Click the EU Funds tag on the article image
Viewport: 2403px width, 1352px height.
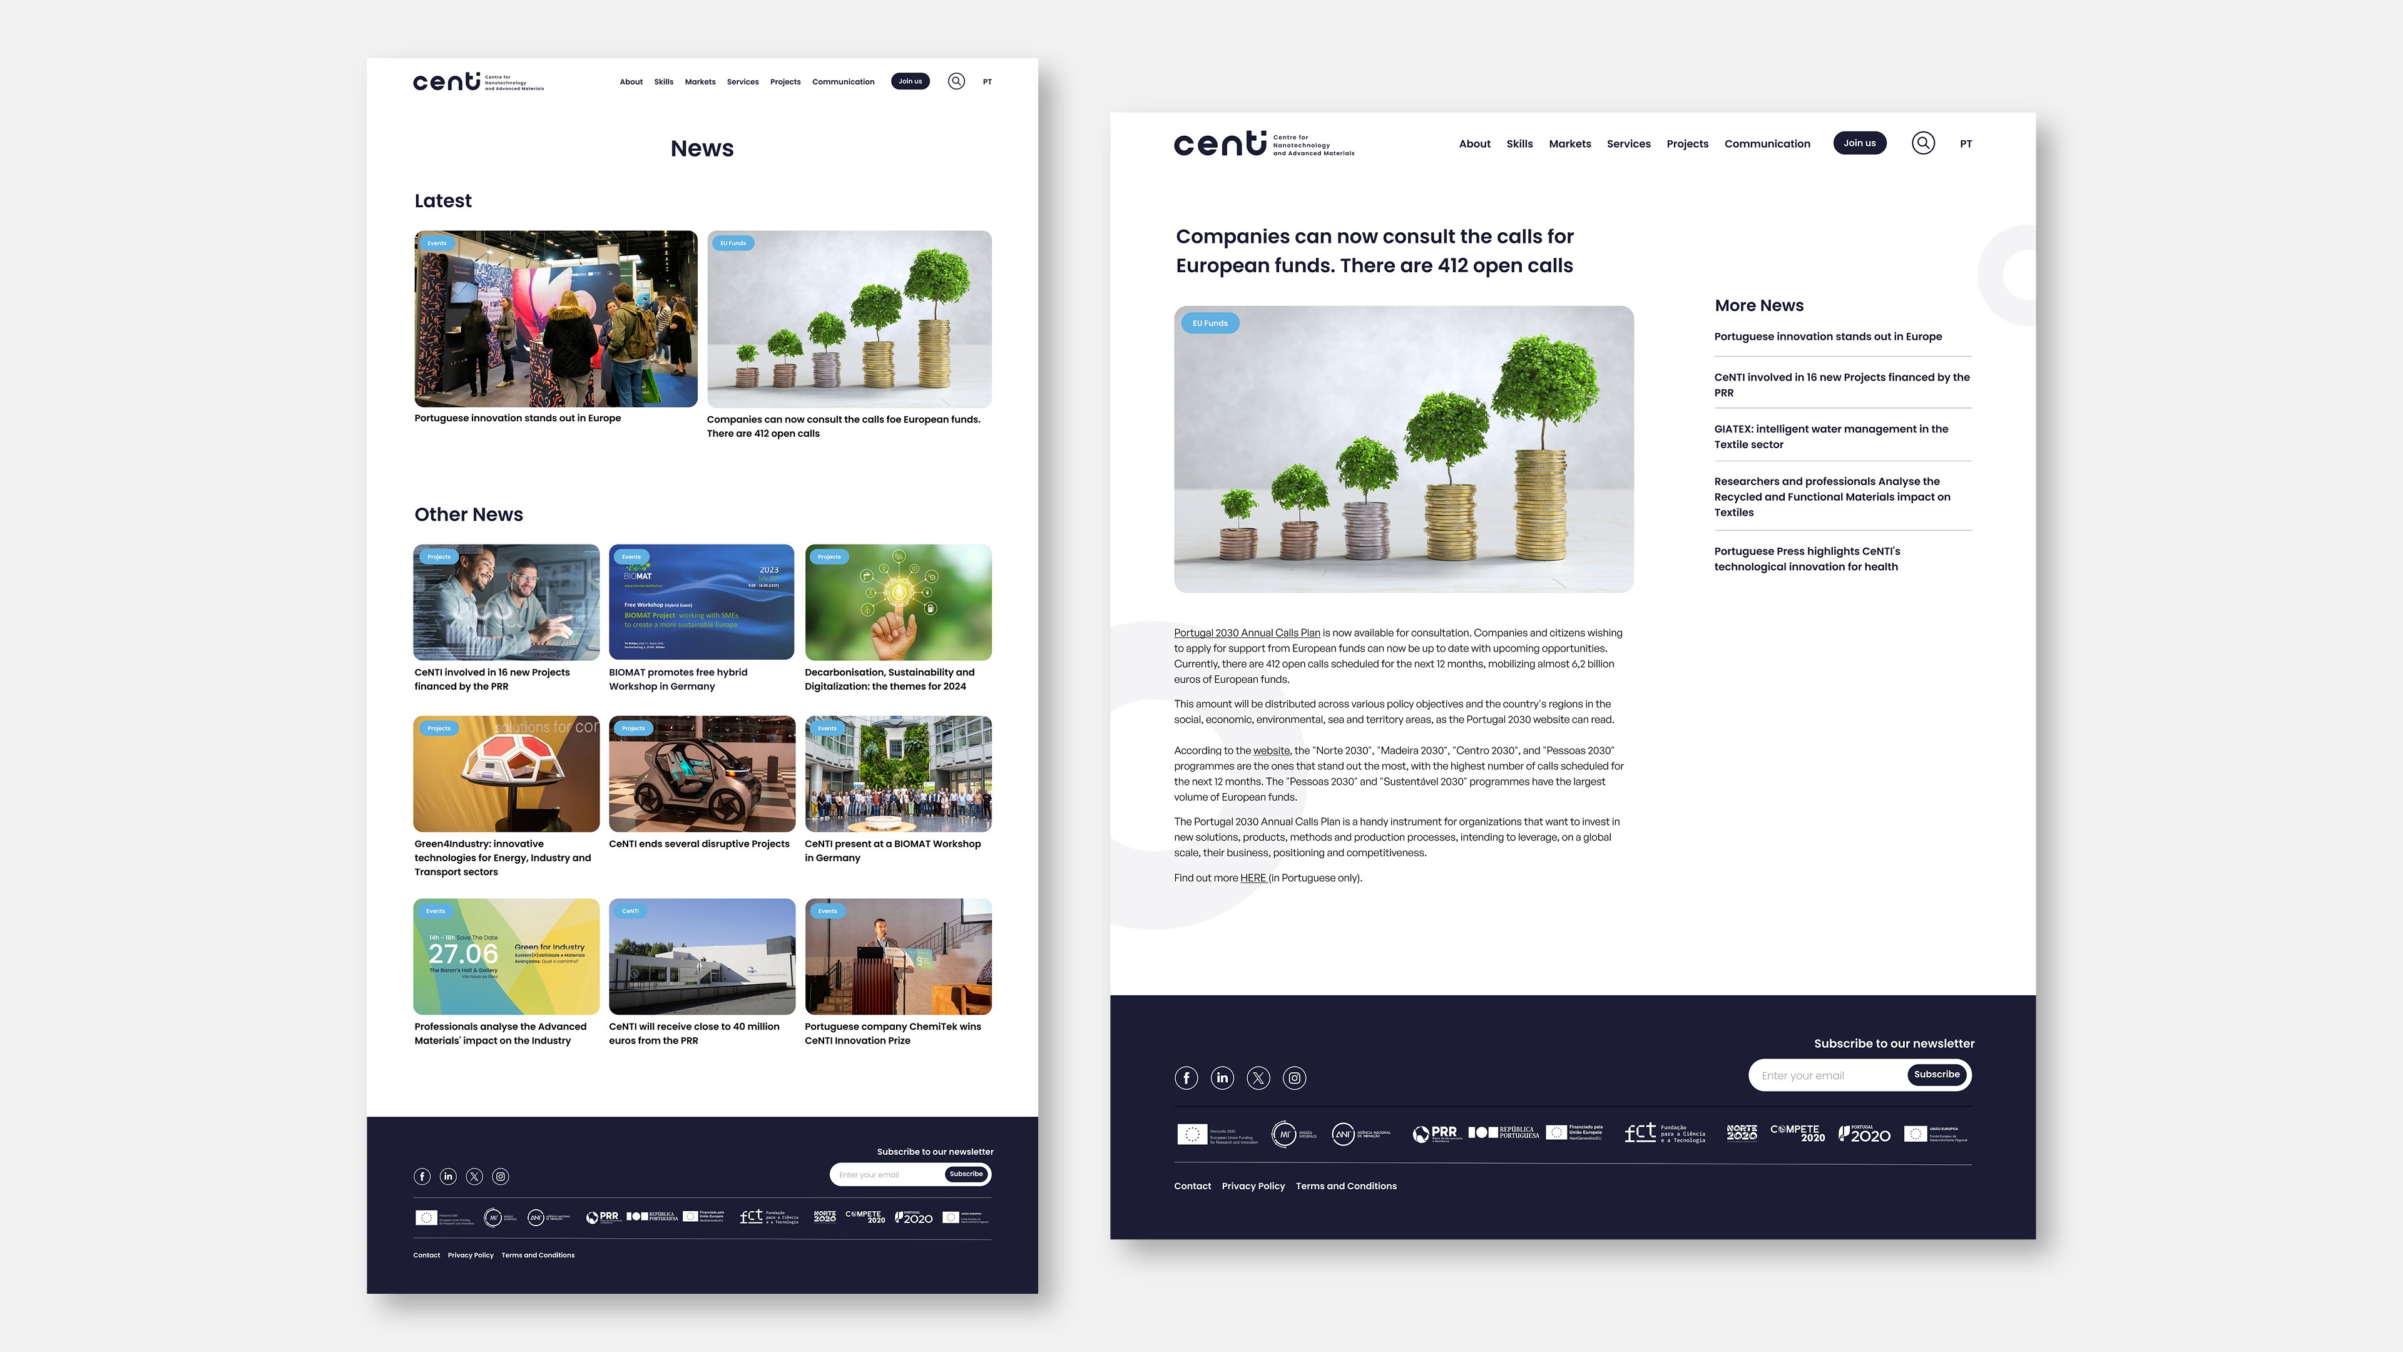point(1210,324)
